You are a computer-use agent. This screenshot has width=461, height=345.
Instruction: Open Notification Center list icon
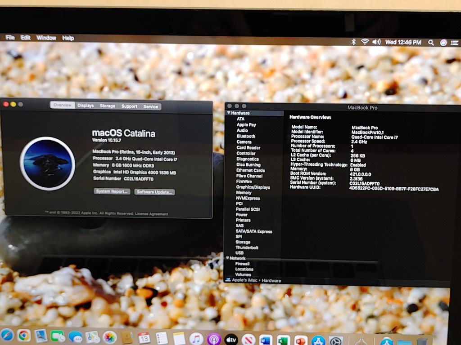click(x=455, y=43)
